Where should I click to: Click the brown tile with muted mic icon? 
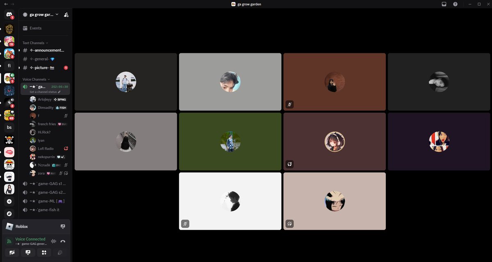coord(335,82)
